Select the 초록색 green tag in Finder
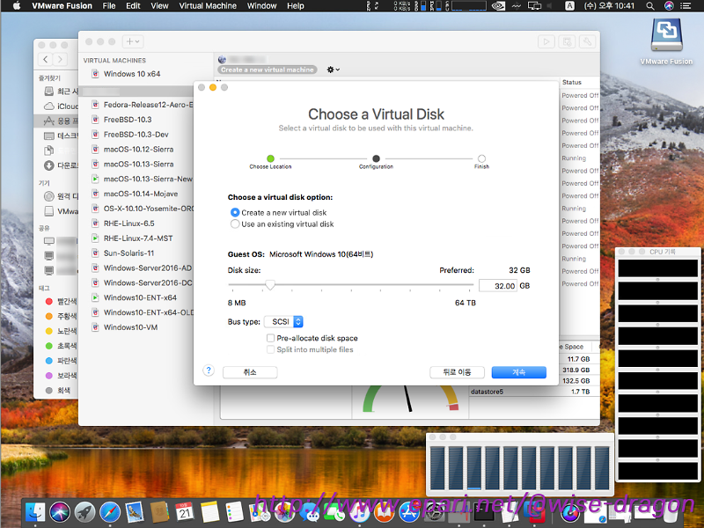The height and width of the screenshot is (528, 704). pos(62,346)
